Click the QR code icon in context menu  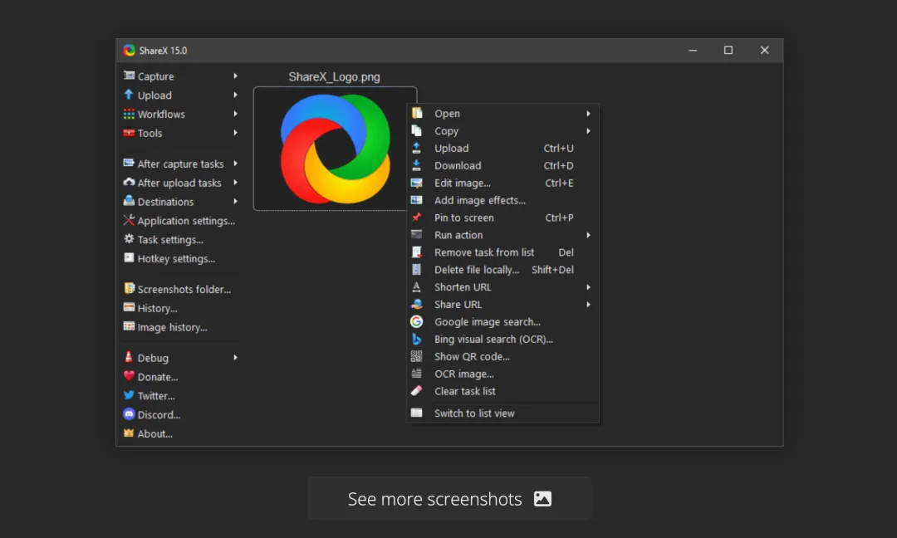tap(416, 356)
